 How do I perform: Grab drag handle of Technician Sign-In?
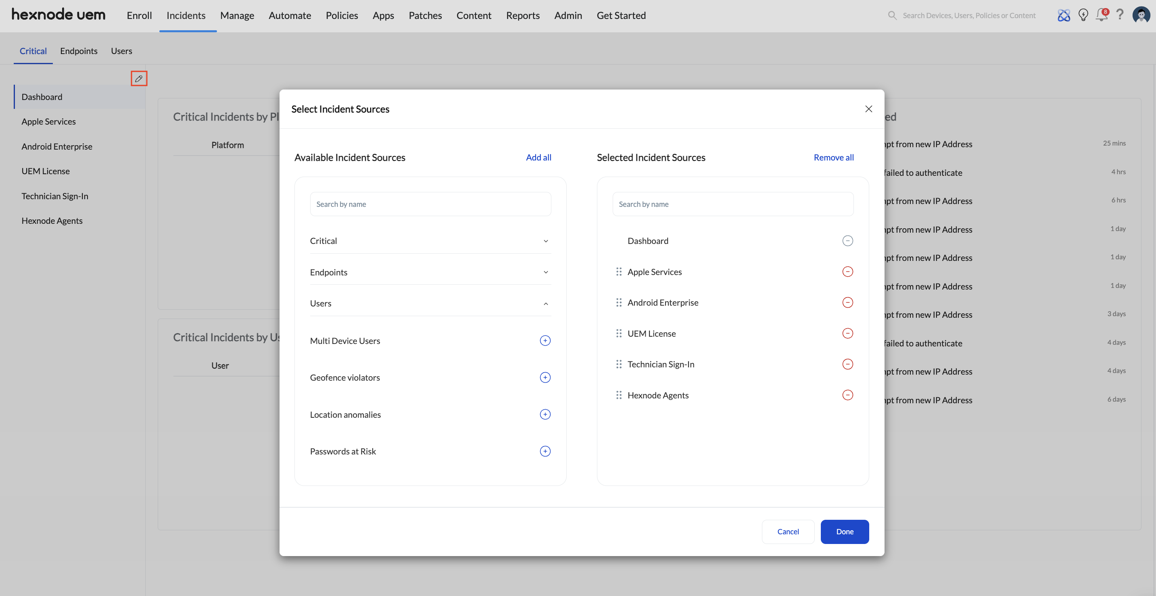[x=619, y=364]
